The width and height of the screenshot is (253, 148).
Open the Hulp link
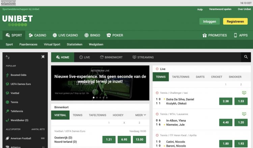pyautogui.click(x=200, y=9)
